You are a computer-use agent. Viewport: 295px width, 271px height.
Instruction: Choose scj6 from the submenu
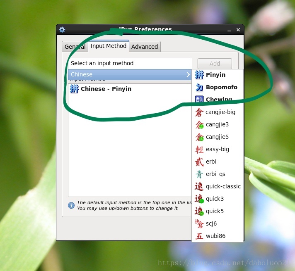(x=217, y=223)
